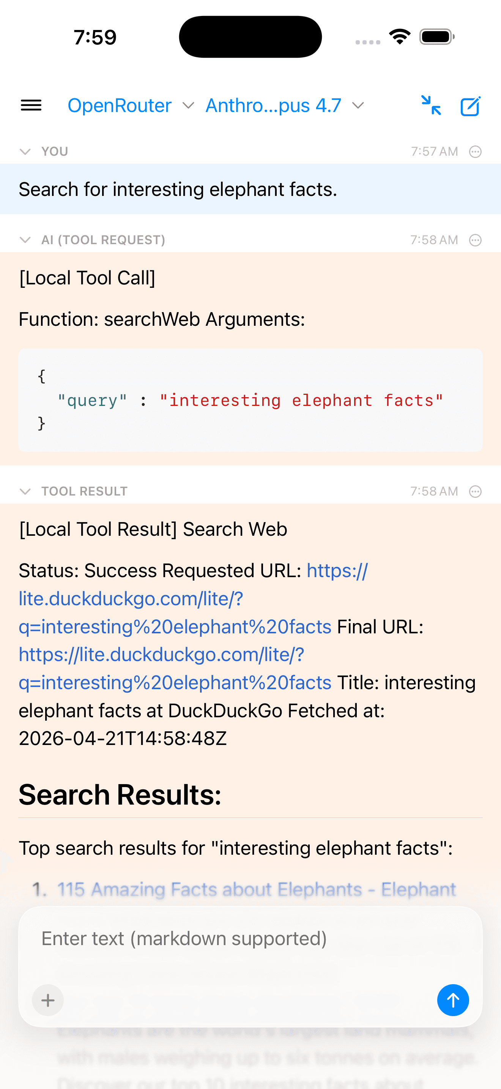
Task: Open options for the YOU message
Action: (x=475, y=152)
